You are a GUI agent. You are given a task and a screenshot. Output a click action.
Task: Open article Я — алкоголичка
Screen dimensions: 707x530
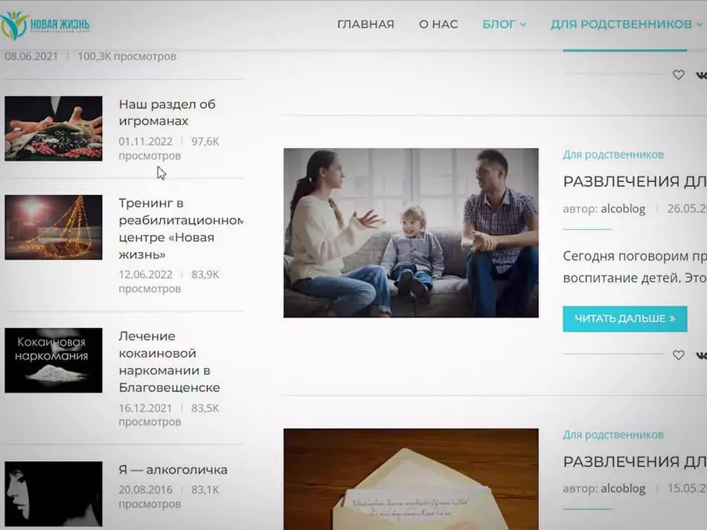173,470
